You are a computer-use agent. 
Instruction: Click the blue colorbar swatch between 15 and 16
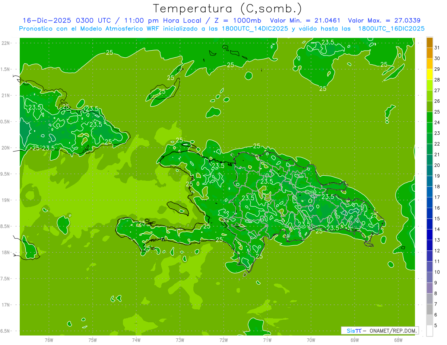click(x=429, y=213)
